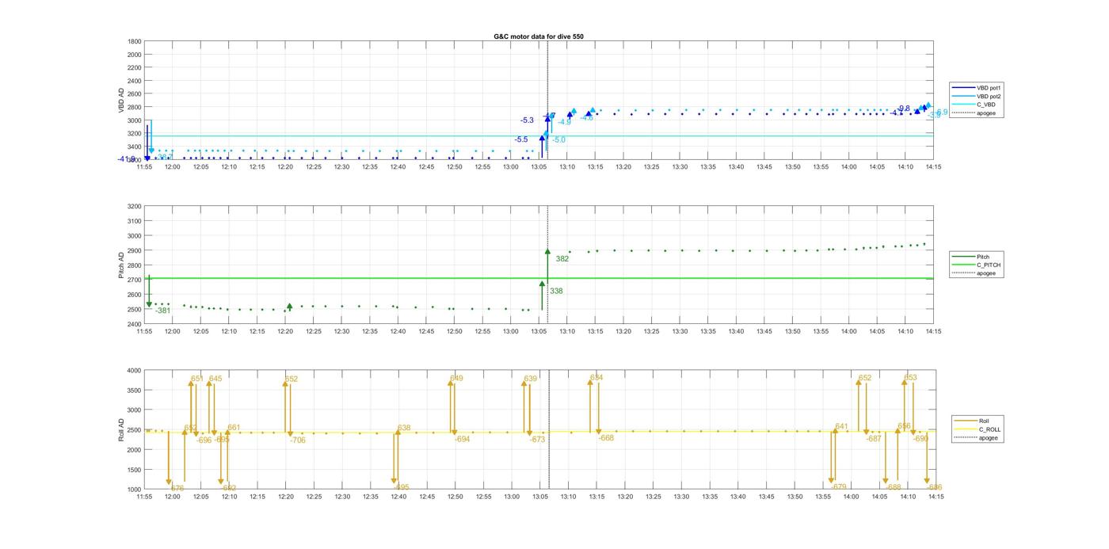The width and height of the screenshot is (1109, 549).
Task: Click the '-694' roll move label
Action: [x=462, y=439]
